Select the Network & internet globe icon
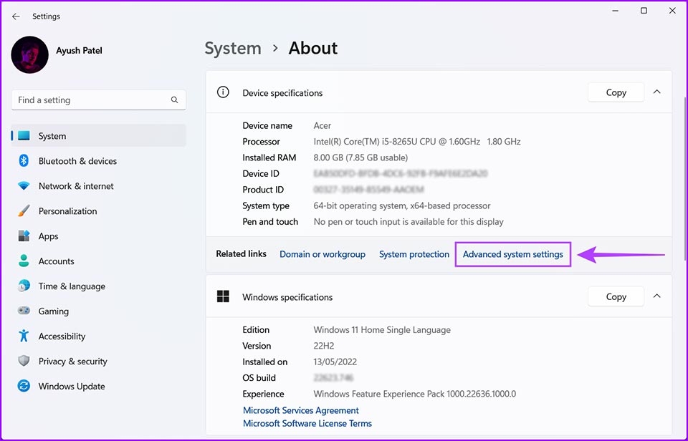This screenshot has height=441, width=688. (x=22, y=186)
